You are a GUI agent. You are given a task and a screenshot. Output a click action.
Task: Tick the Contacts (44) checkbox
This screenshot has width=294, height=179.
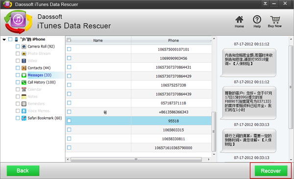point(18,68)
